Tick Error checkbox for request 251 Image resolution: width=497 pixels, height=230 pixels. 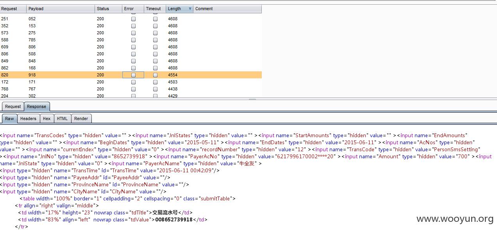pos(133,19)
